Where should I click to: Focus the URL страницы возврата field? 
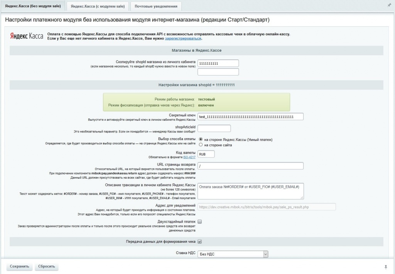coord(250,166)
